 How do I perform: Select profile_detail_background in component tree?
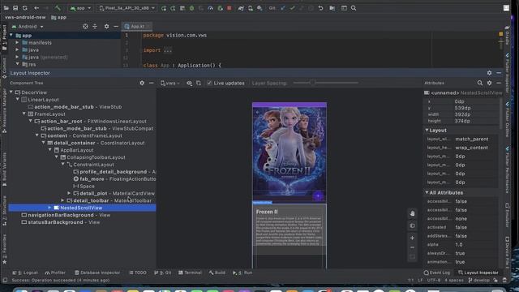115,172
